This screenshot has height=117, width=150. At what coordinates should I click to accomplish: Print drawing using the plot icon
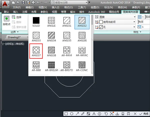point(33,2)
